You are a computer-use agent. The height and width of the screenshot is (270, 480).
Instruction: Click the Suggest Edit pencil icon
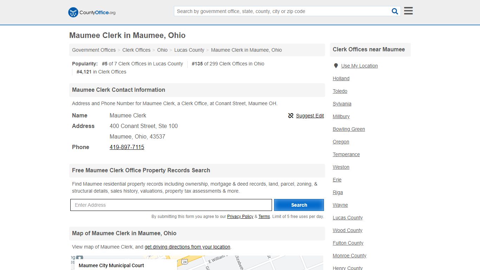tap(291, 116)
